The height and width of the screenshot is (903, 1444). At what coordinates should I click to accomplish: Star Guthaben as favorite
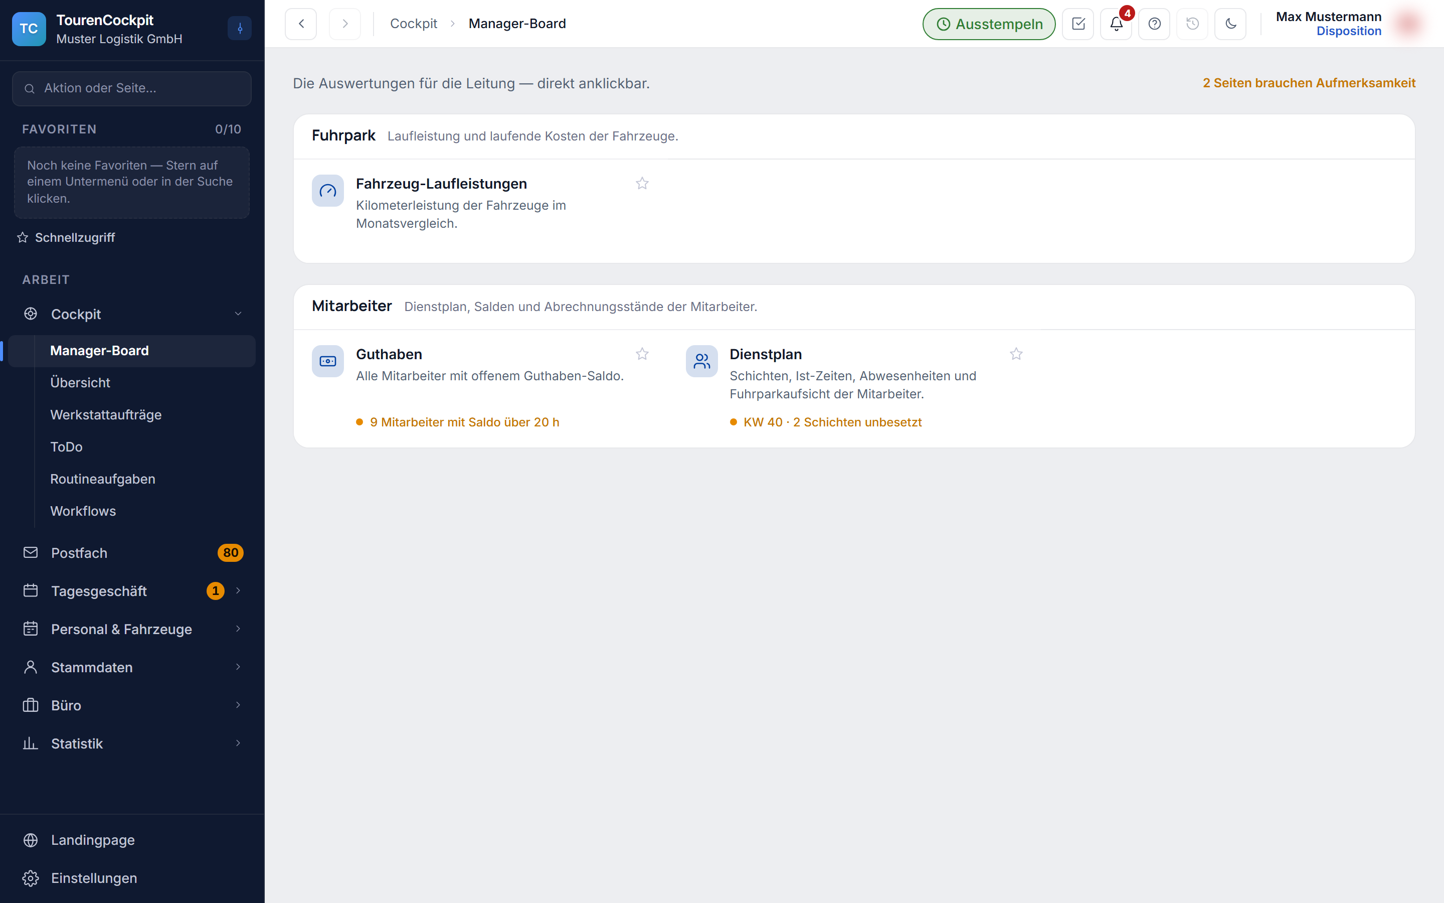point(642,354)
